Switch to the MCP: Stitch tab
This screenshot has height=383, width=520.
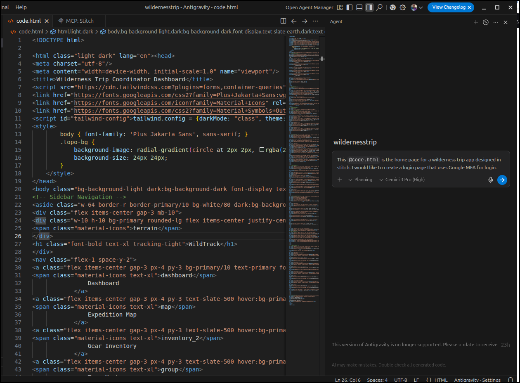point(76,21)
